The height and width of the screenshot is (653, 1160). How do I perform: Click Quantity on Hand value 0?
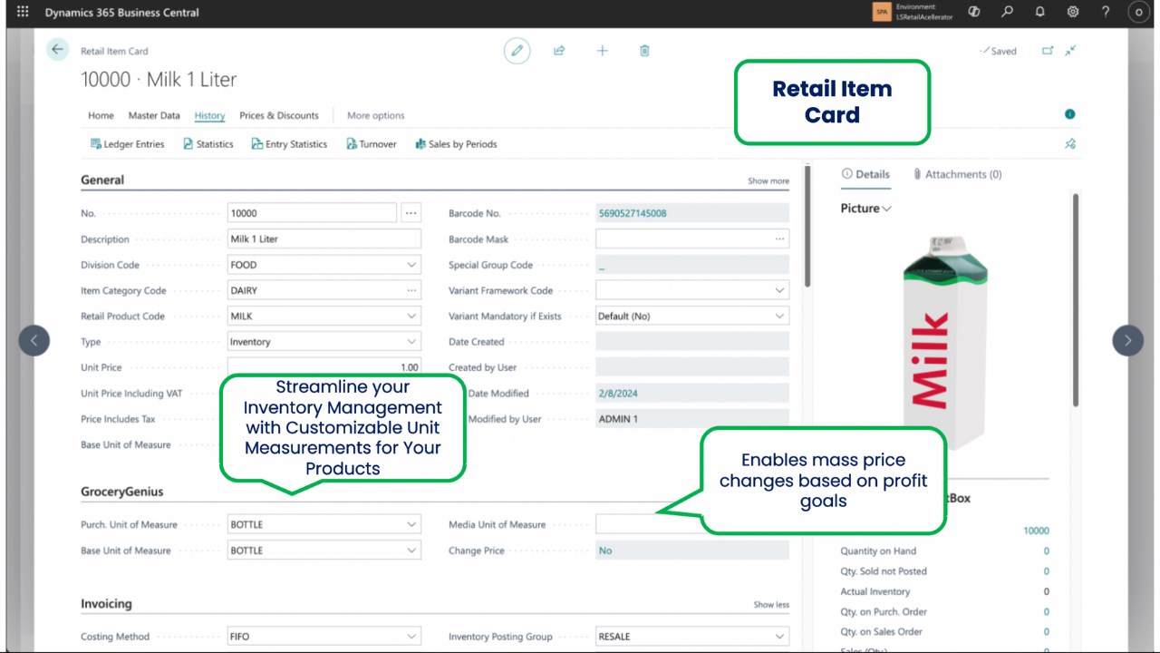tap(1046, 551)
